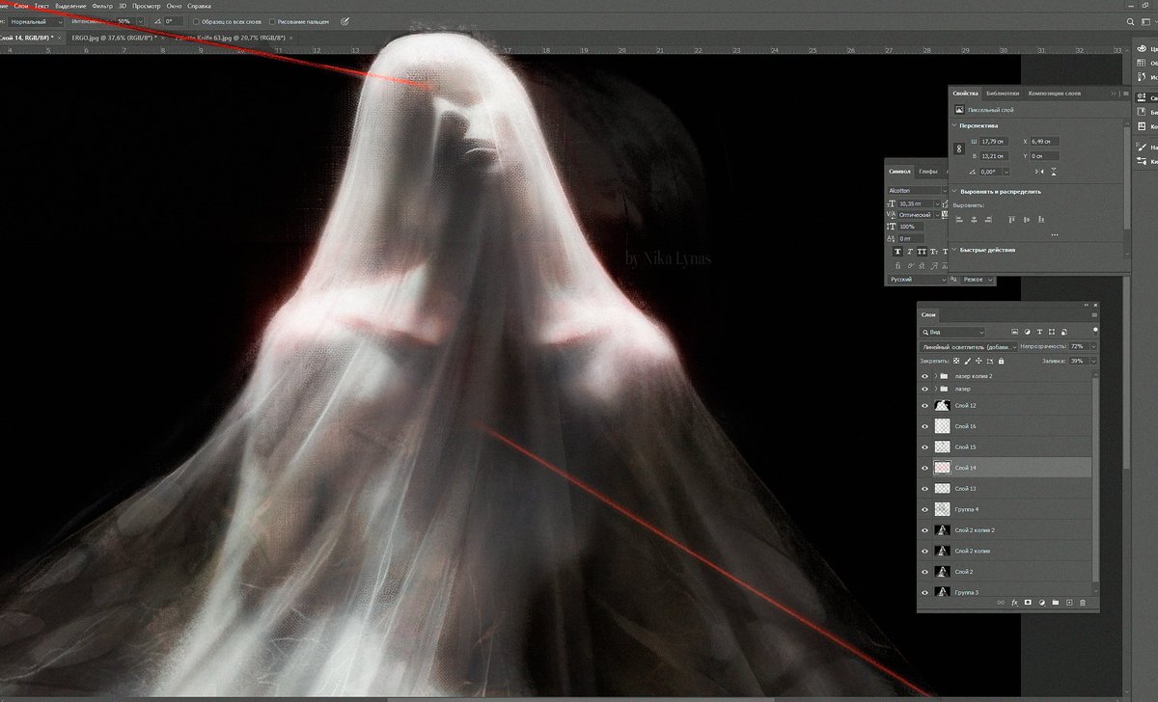Image resolution: width=1158 pixels, height=702 pixels.
Task: Open the Свойства panel menu icon
Action: pos(1125,94)
